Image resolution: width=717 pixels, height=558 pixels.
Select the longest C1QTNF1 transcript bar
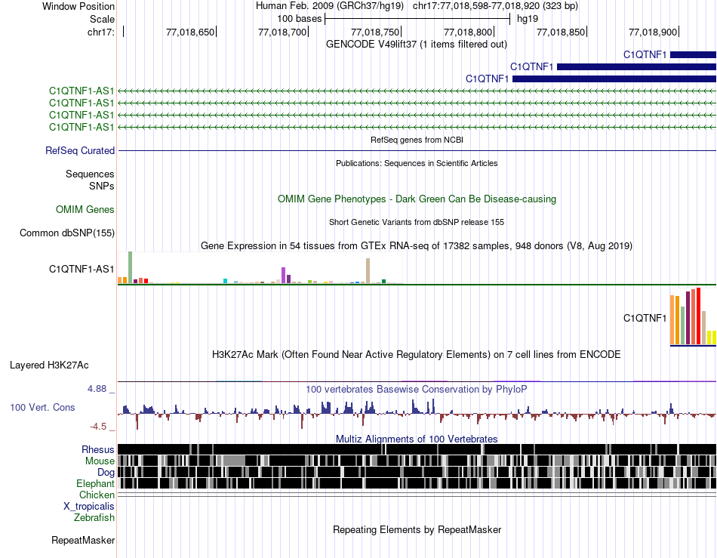[x=614, y=79]
